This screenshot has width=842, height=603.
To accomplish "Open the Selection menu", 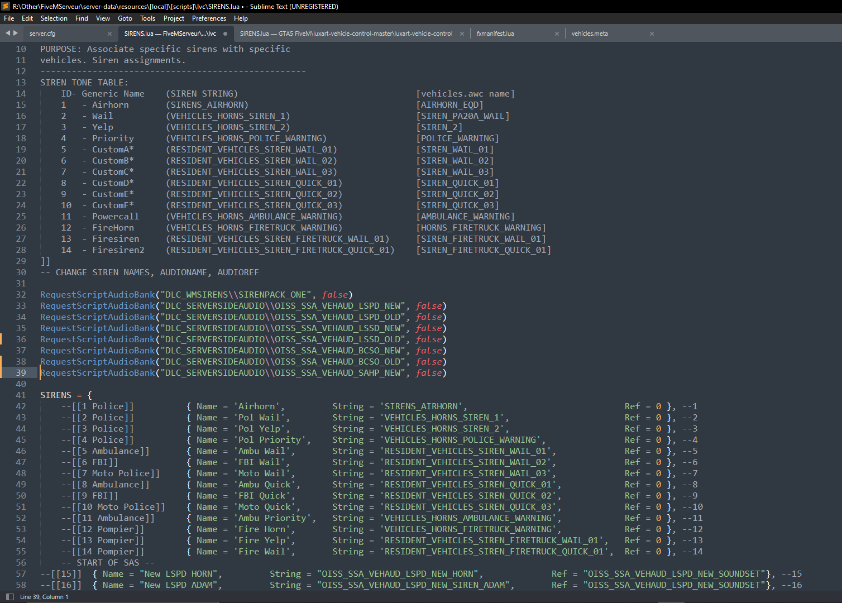I will [54, 18].
